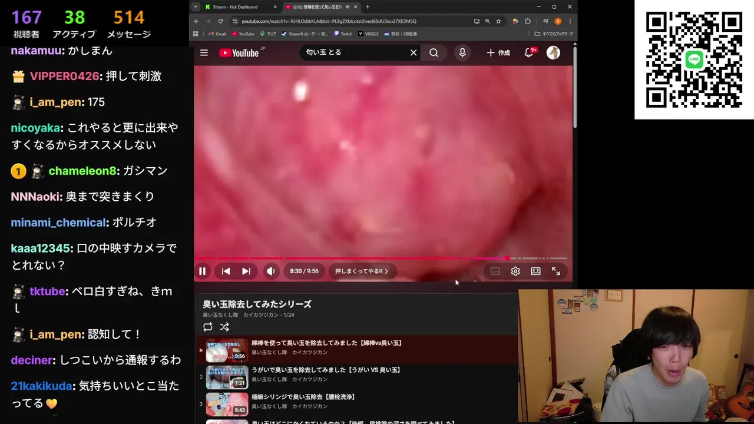The image size is (754, 424).
Task: Open chapter label 押しまくってやる!!
Action: tap(362, 271)
